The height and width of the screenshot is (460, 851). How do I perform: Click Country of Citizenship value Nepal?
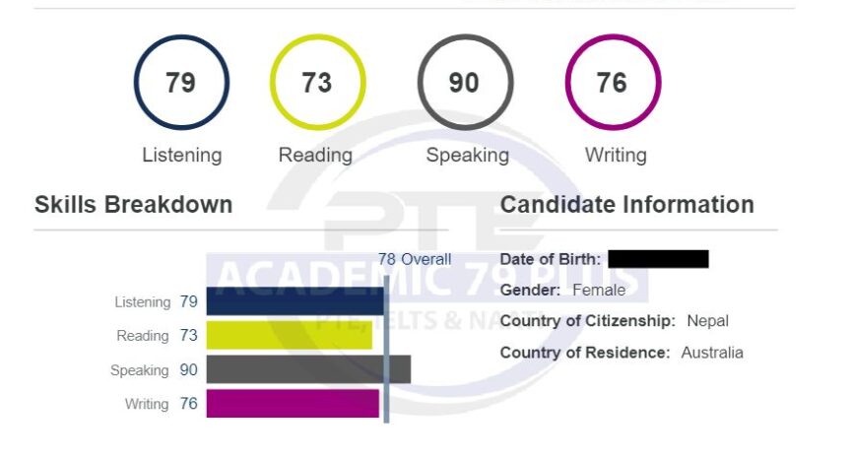click(x=708, y=320)
